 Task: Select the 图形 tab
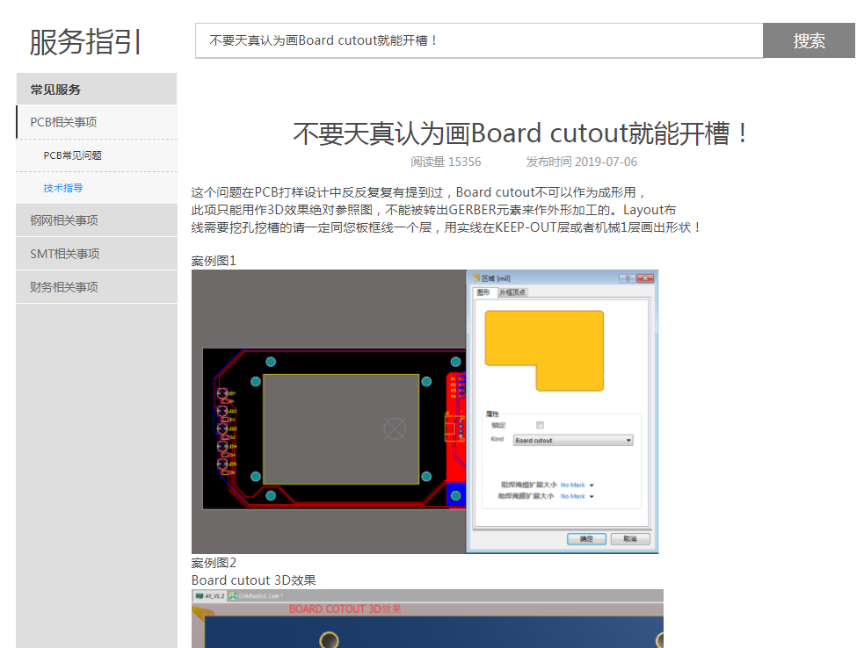click(x=483, y=292)
